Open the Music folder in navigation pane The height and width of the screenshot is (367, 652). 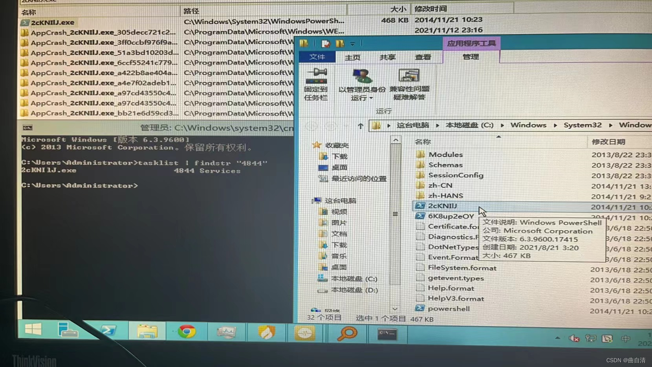334,256
